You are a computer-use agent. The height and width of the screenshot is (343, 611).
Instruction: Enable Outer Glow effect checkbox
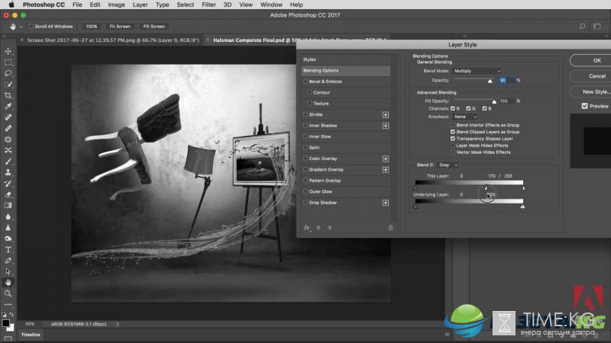(305, 192)
